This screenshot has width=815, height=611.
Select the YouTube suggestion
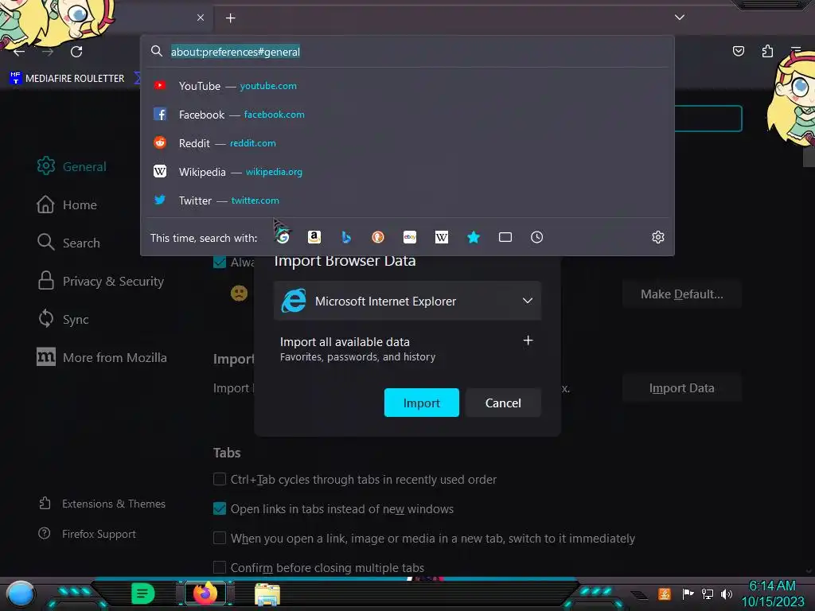(x=408, y=86)
